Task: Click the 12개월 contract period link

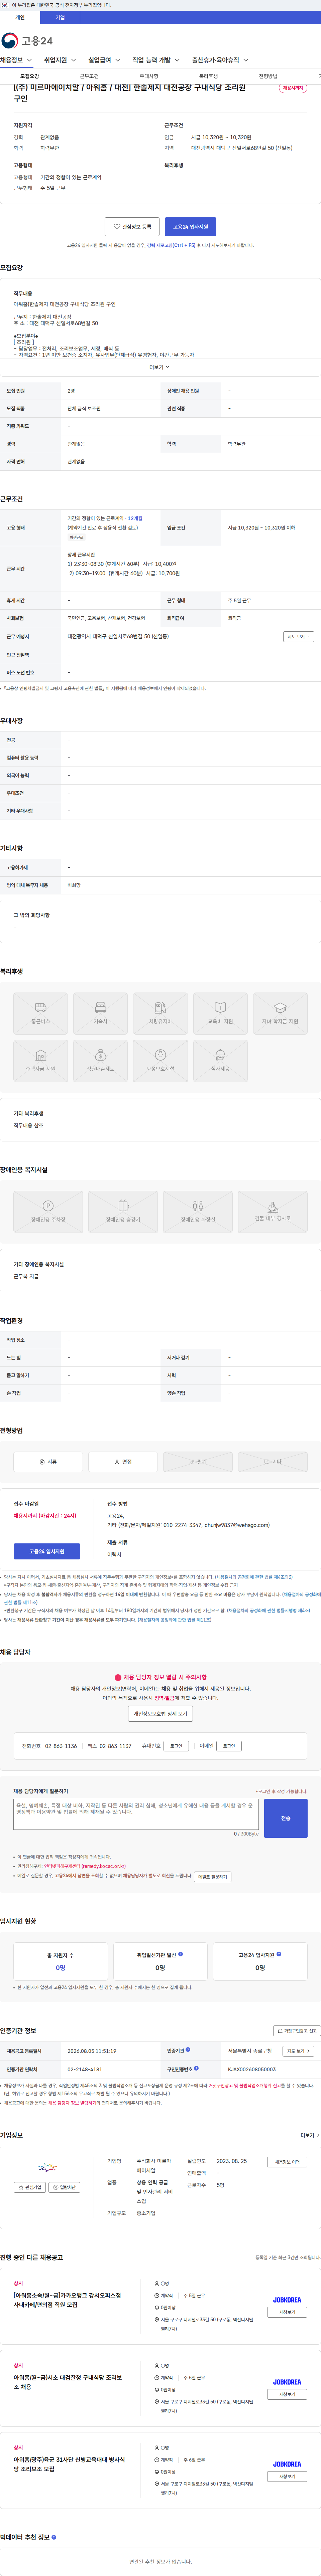Action: 134,518
